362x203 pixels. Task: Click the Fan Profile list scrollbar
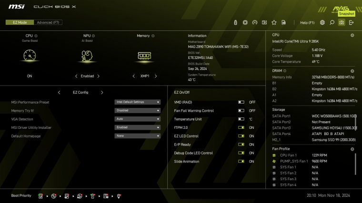(355, 164)
